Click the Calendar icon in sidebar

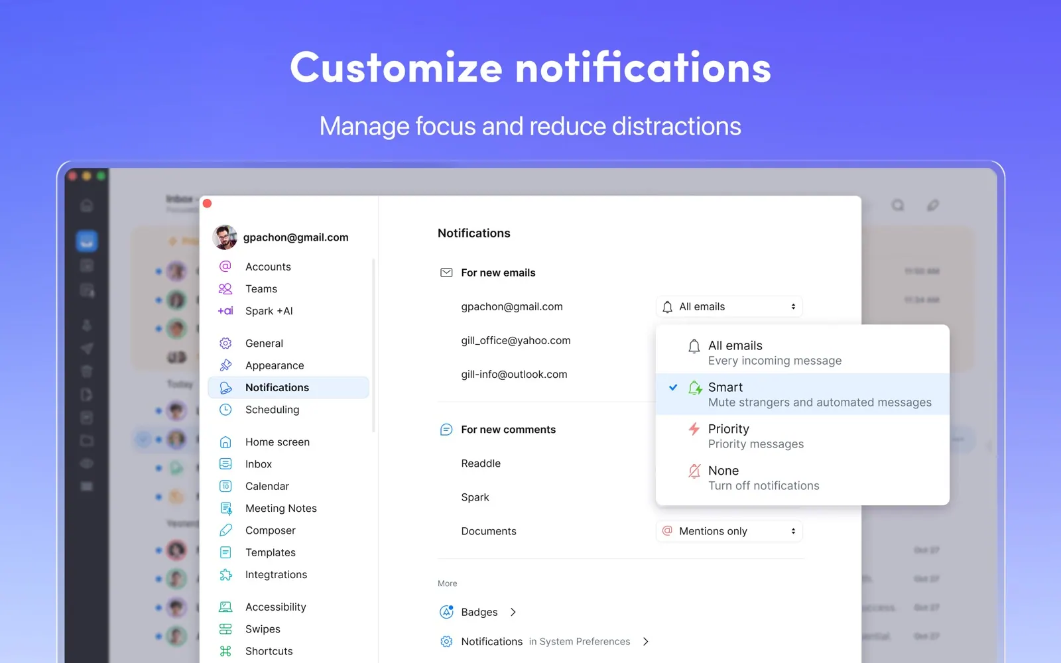coord(225,486)
